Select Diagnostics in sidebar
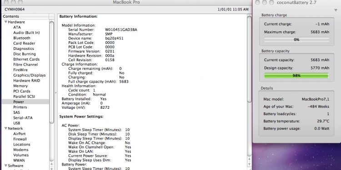This screenshot has width=341, height=170. point(24,49)
